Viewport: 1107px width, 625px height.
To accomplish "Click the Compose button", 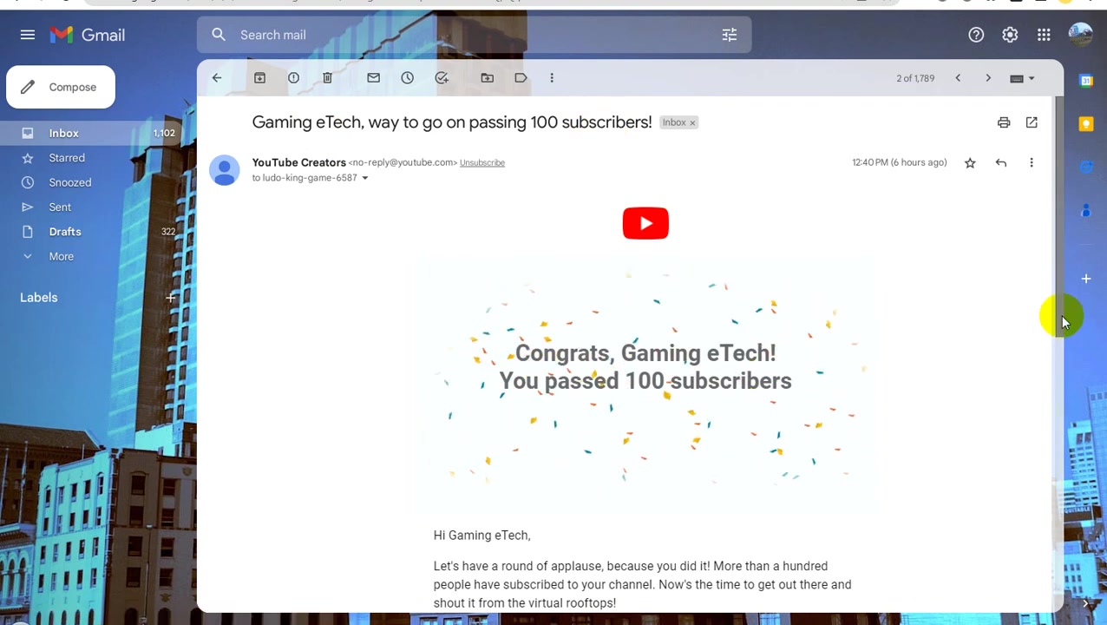I will (x=61, y=87).
